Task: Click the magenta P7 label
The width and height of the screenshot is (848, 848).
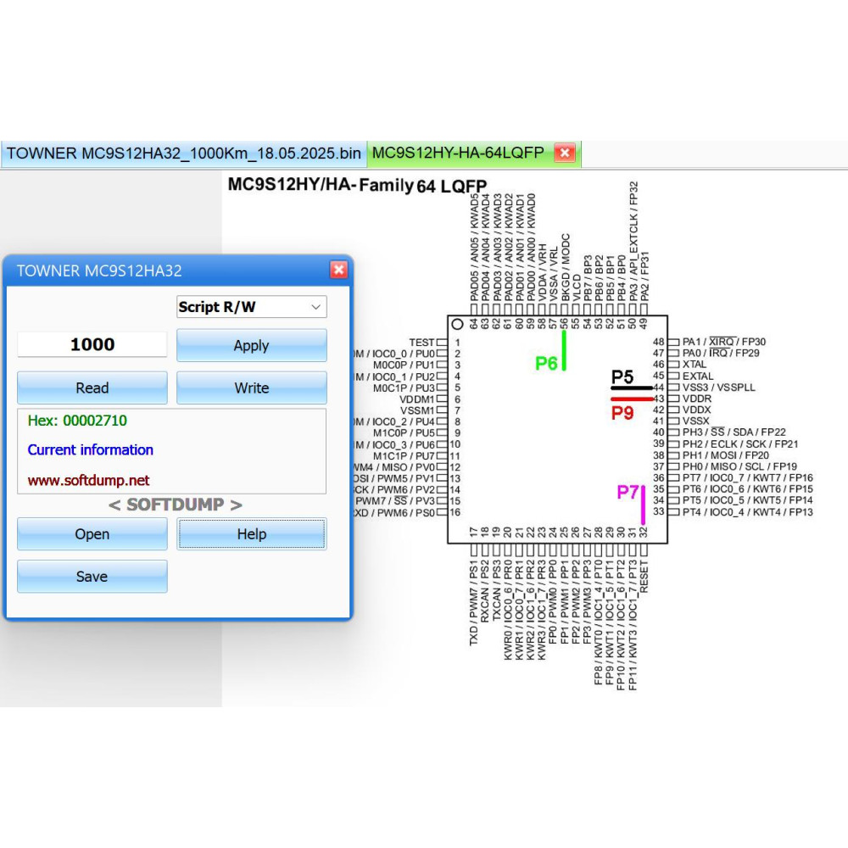Action: [628, 492]
